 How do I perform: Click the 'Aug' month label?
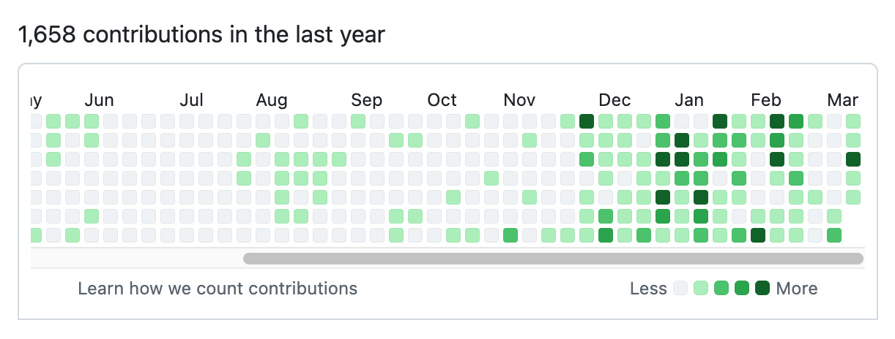coord(272,100)
